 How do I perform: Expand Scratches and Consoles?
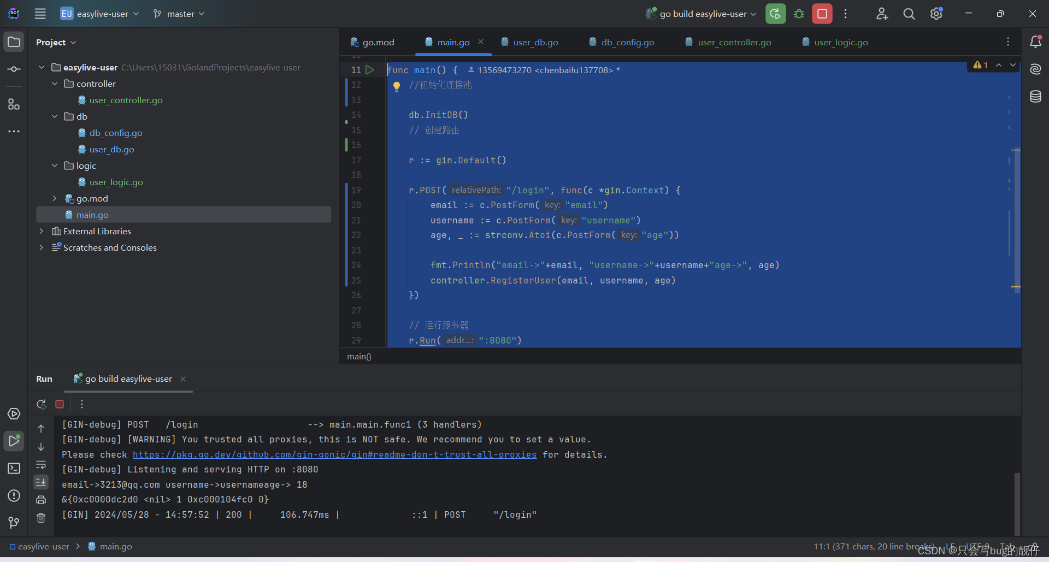[x=42, y=247]
